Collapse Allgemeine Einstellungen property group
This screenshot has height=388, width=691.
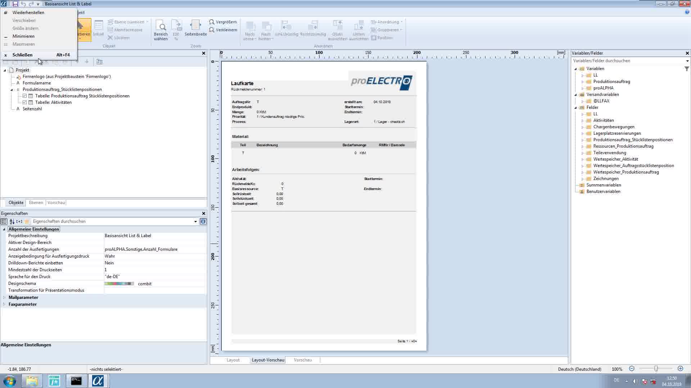[x=4, y=229]
